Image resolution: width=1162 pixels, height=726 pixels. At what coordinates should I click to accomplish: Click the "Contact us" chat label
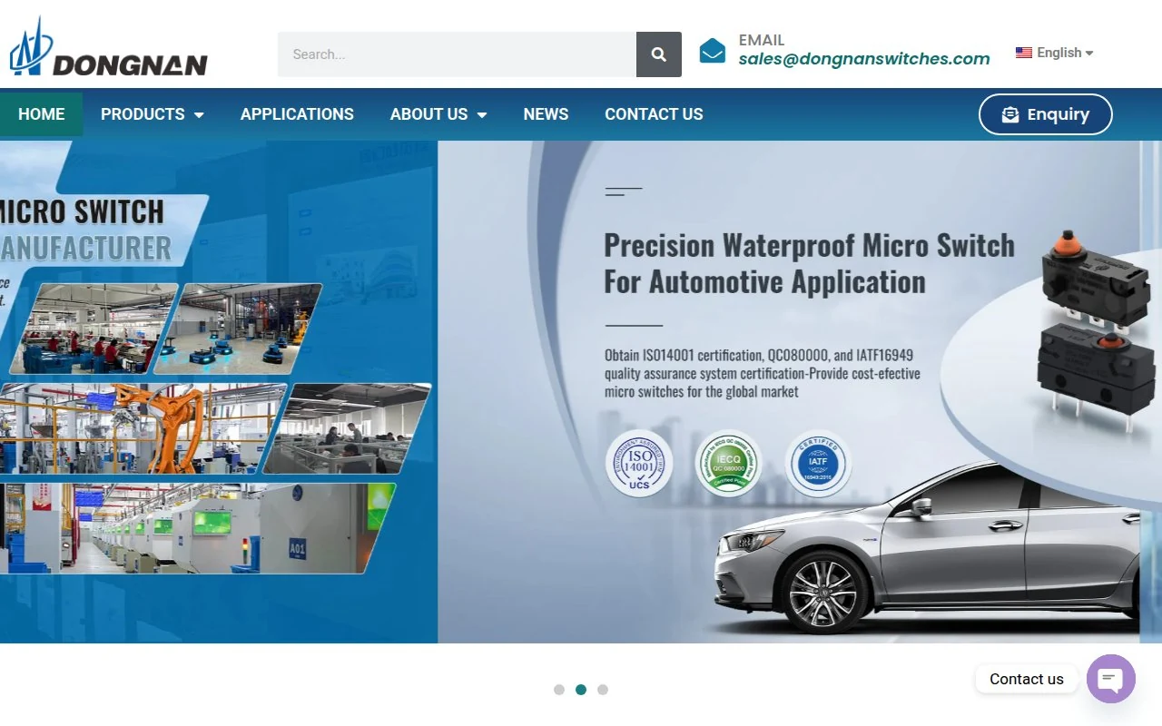pos(1027,679)
